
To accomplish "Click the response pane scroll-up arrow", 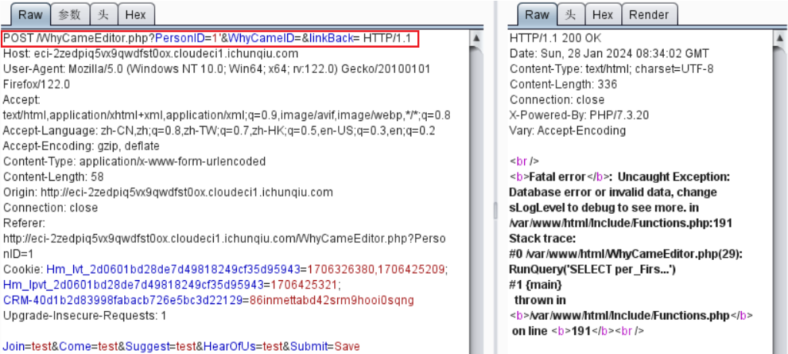I will pos(780,38).
